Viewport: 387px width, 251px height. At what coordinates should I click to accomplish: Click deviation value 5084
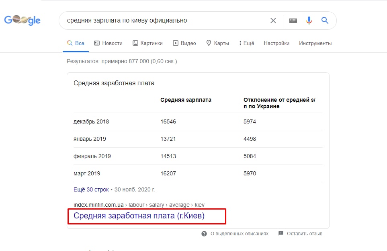(x=250, y=156)
